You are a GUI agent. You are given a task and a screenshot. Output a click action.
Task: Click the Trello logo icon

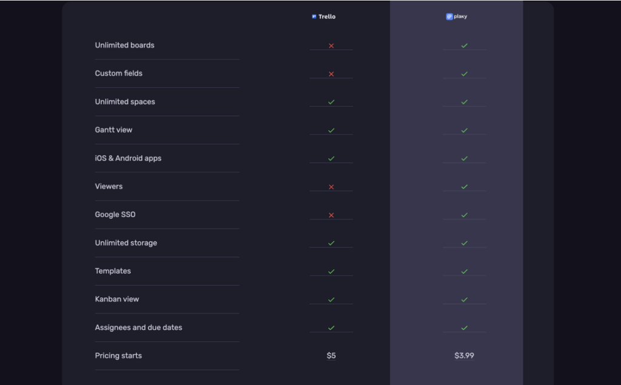tap(314, 16)
